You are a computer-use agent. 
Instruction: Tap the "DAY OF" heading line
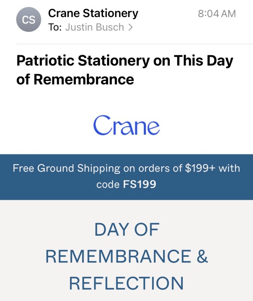pyautogui.click(x=126, y=230)
